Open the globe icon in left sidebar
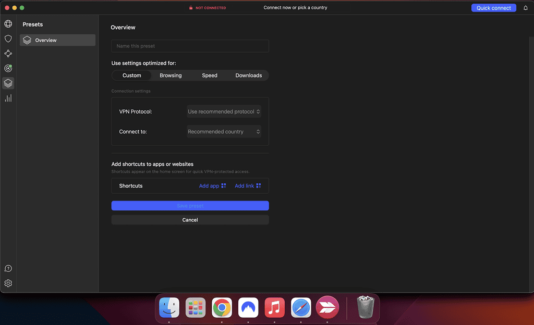534x325 pixels. coord(8,24)
